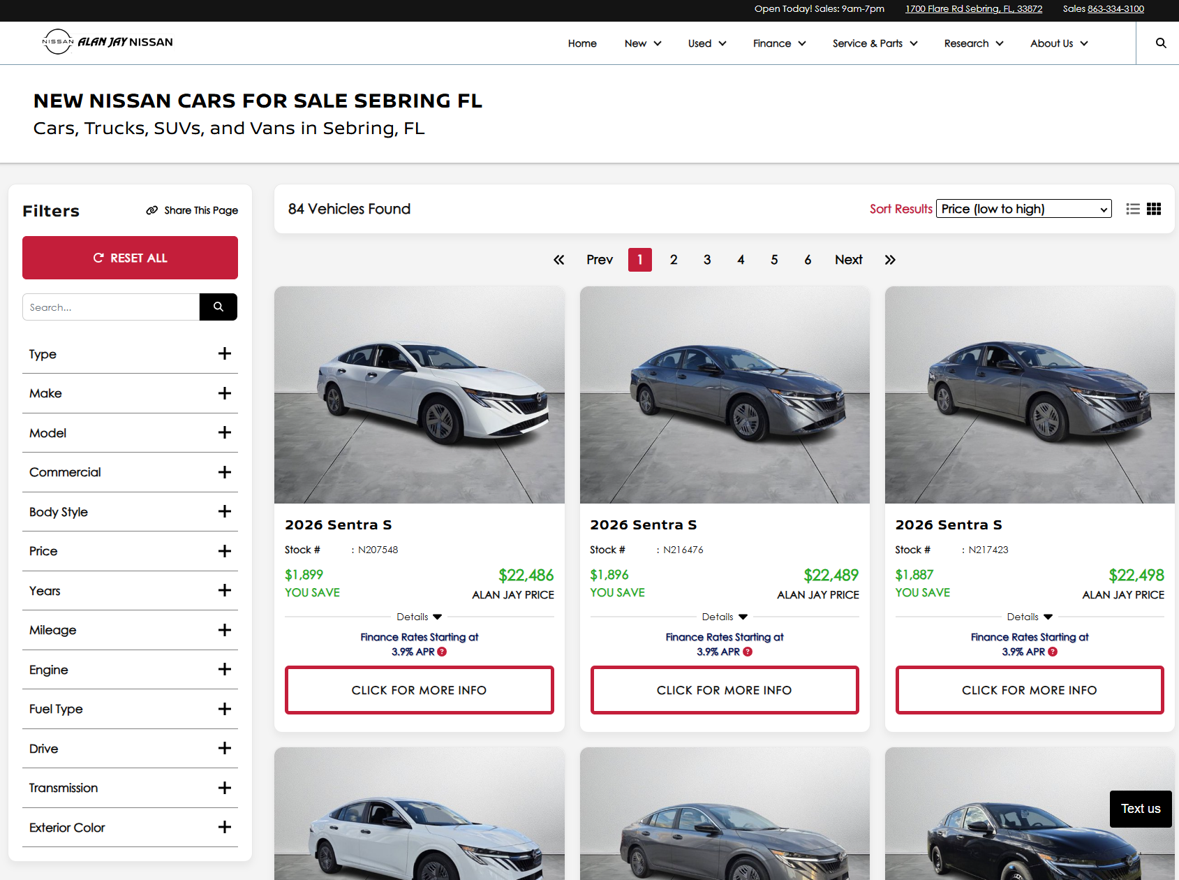Switch to grid view layout icon
Screen dimensions: 1179x880
(1154, 209)
